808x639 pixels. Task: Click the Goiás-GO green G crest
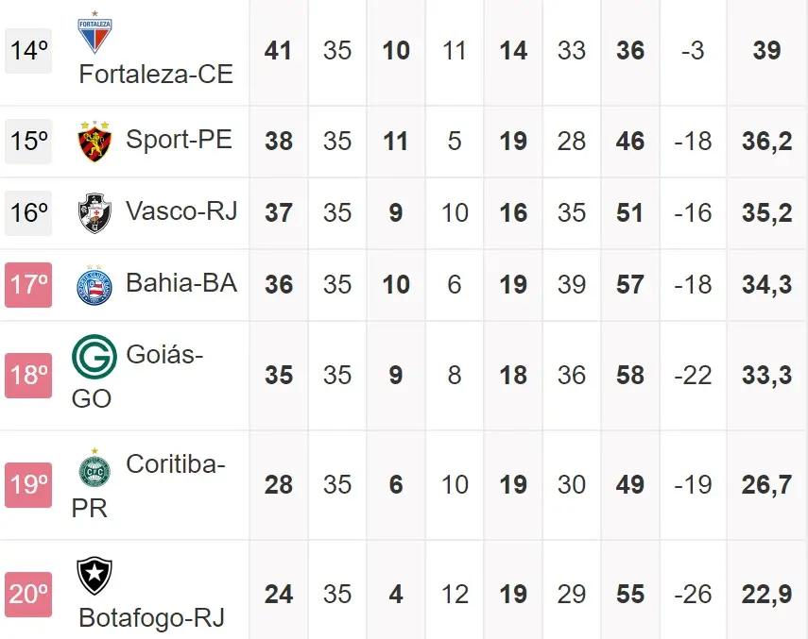[x=95, y=357]
